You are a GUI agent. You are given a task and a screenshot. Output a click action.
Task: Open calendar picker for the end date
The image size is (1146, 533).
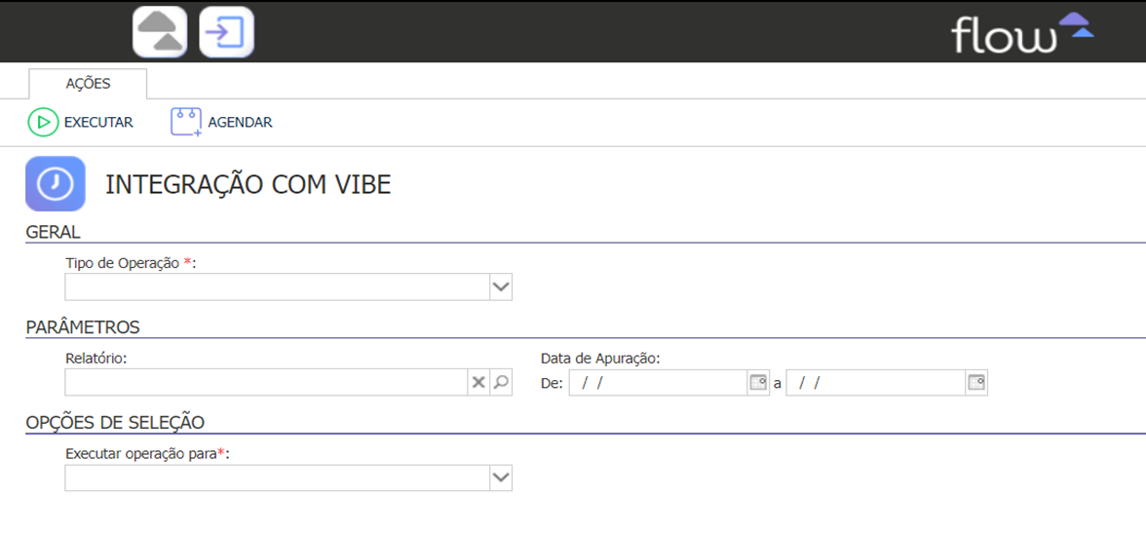point(975,382)
